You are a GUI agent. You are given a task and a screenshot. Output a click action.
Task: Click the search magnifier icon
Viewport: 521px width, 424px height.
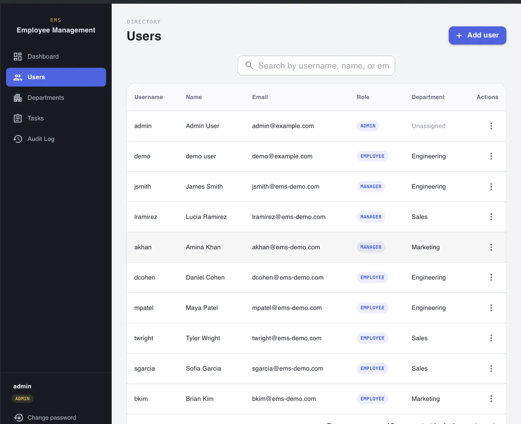(249, 65)
